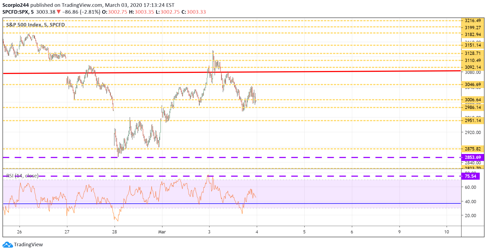Click the 3151.14 price label

click(473, 45)
